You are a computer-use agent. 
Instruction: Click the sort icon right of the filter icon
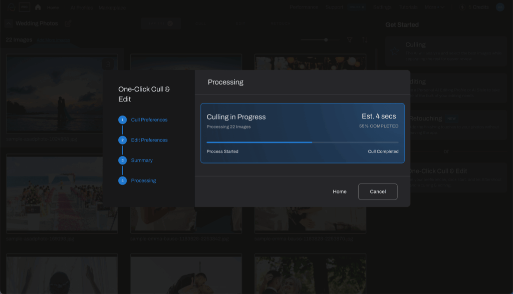(364, 39)
